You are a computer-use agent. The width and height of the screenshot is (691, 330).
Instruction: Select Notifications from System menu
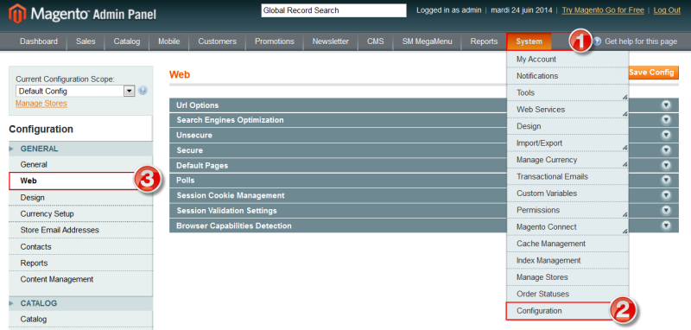pos(567,76)
